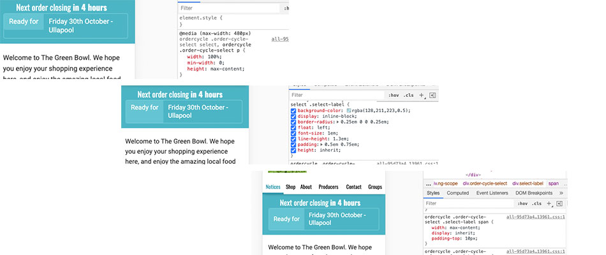The height and width of the screenshot is (255, 606).
Task: Uncheck the display: inline-block checkbox
Action: [x=293, y=116]
